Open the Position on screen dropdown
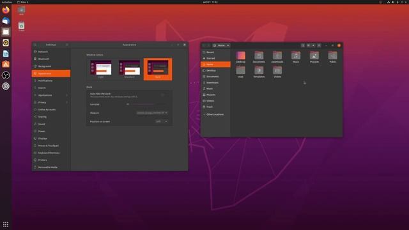The height and width of the screenshot is (230, 409). (x=162, y=121)
